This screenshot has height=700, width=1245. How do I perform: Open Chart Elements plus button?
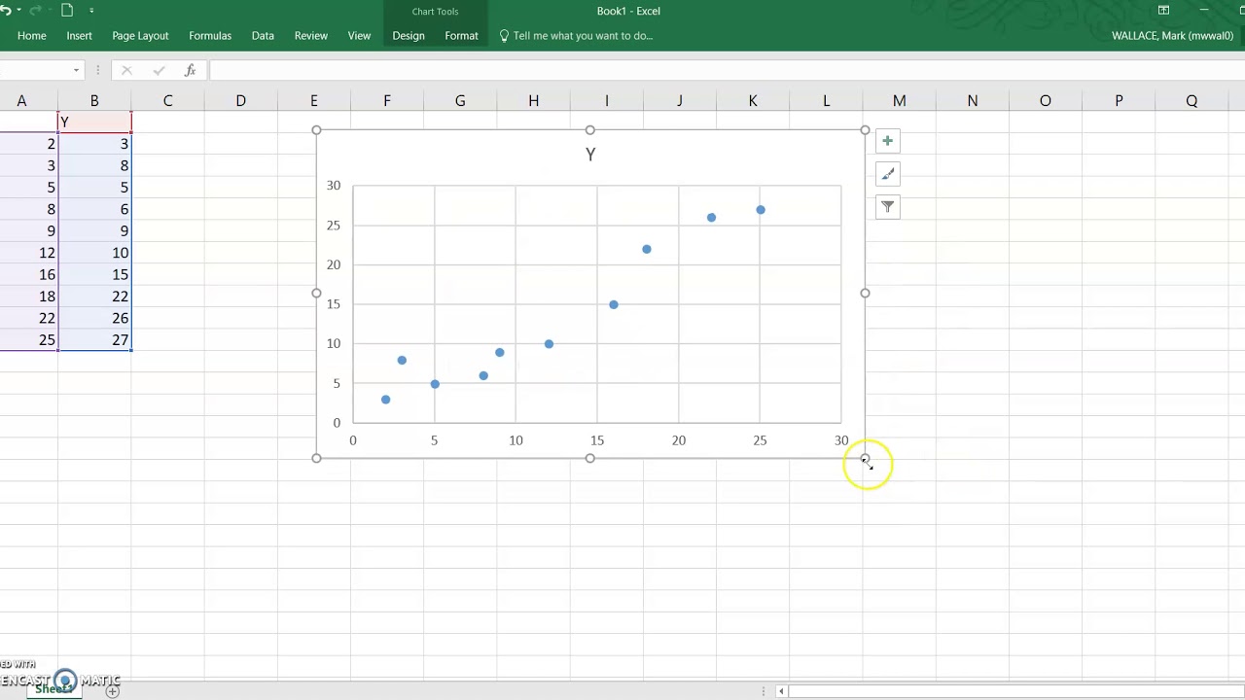click(x=887, y=141)
